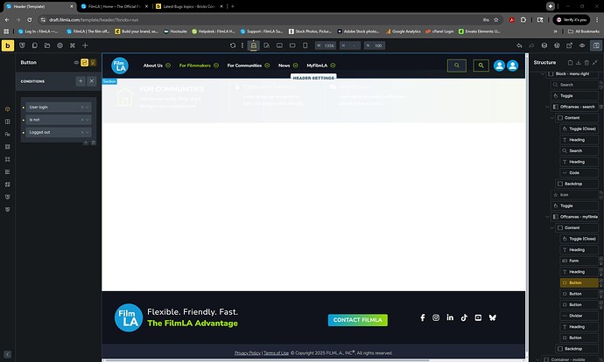The image size is (604, 362).
Task: Click the first search box in header preview
Action: tap(456, 66)
